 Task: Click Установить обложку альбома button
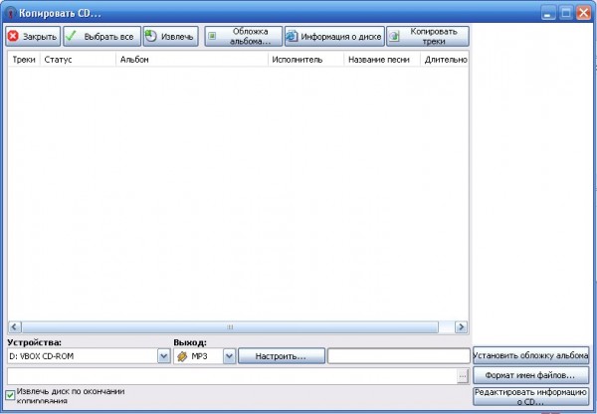[530, 355]
